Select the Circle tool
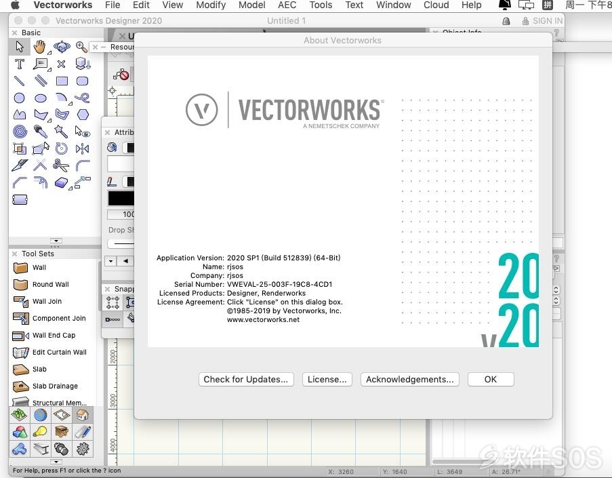The height and width of the screenshot is (478, 612). click(20, 98)
